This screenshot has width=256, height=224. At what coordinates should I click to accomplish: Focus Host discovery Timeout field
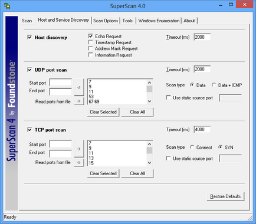[x=202, y=37]
